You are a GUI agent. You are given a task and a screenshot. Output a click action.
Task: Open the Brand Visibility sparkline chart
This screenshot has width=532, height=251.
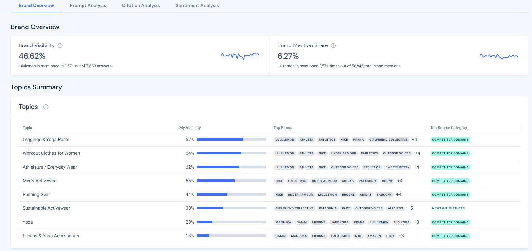click(240, 56)
